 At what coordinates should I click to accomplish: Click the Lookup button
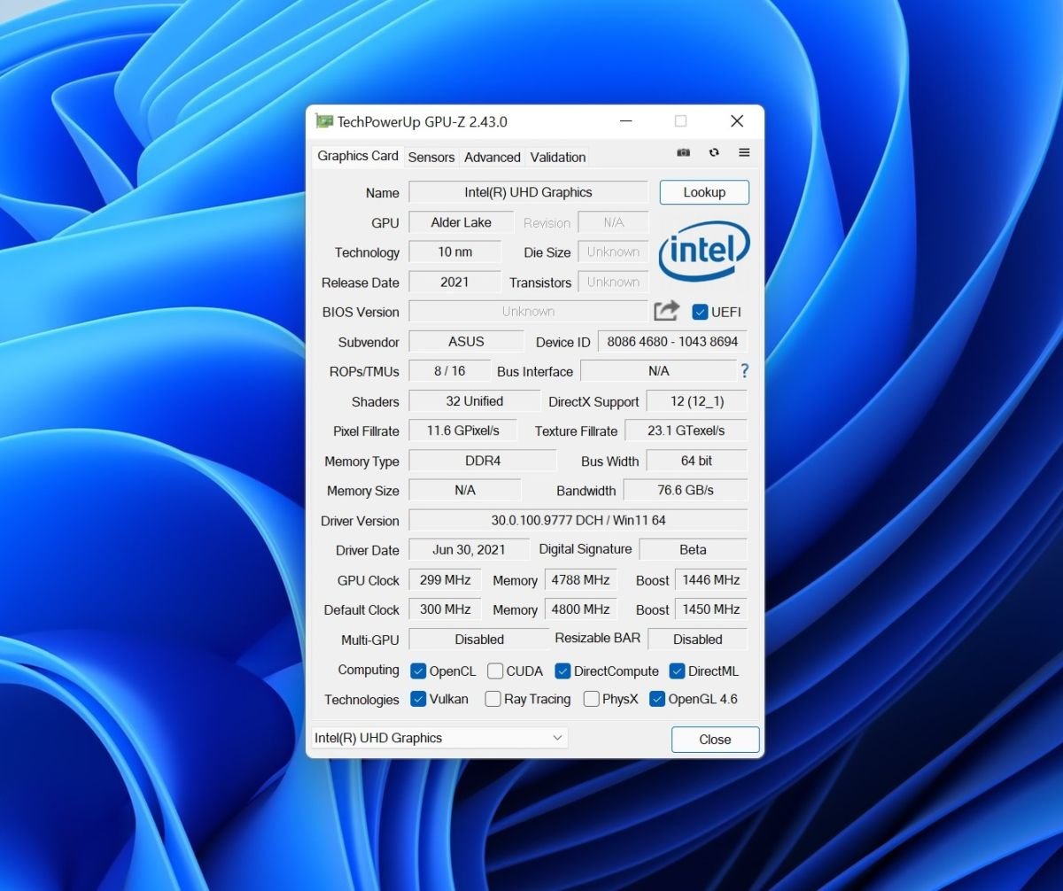coord(704,192)
